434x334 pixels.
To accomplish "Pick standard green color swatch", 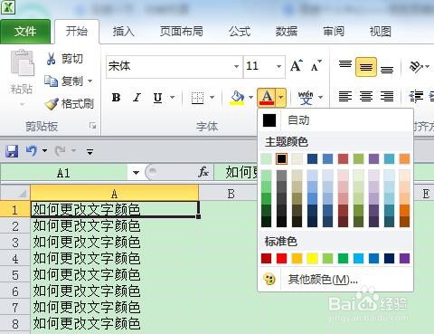I will pos(343,259).
